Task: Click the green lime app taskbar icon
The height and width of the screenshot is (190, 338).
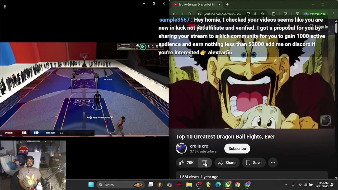Action: click(x=208, y=185)
